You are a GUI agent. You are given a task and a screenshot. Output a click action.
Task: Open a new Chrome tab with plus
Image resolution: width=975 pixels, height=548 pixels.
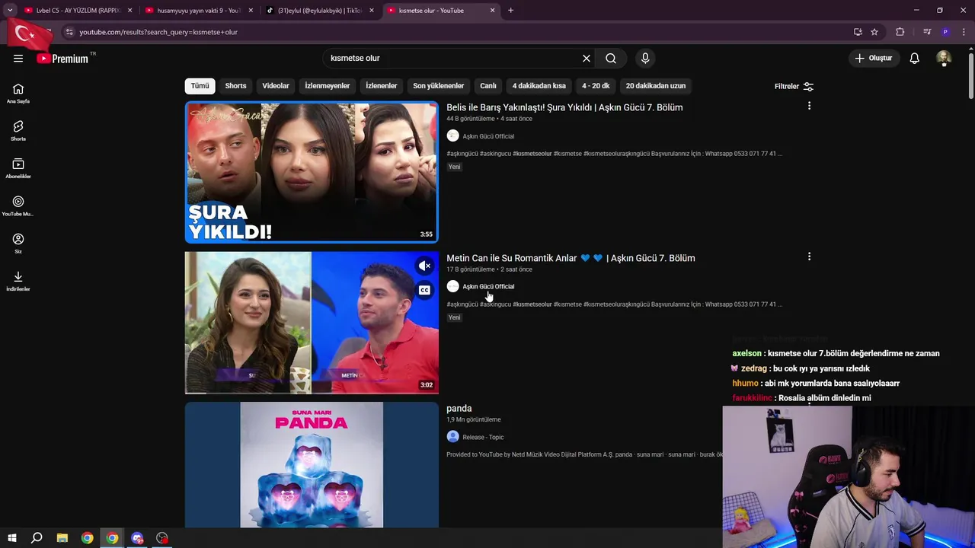(x=510, y=11)
